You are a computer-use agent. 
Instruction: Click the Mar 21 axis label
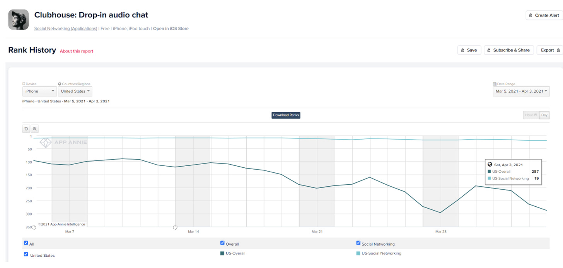pos(317,232)
